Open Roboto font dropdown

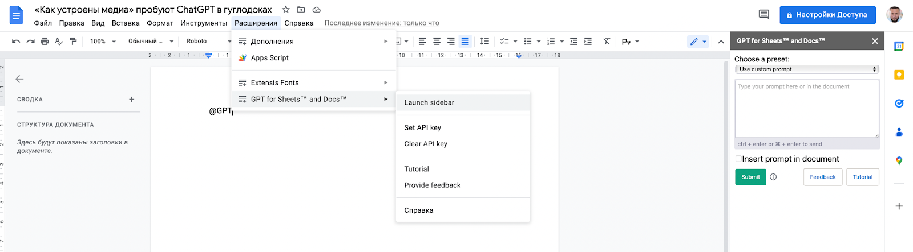208,42
